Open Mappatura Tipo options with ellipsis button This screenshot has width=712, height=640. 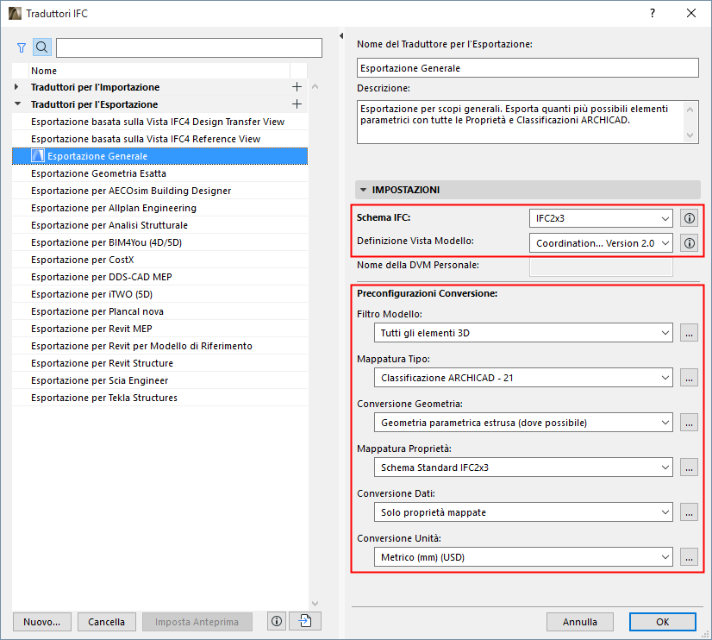click(x=689, y=378)
